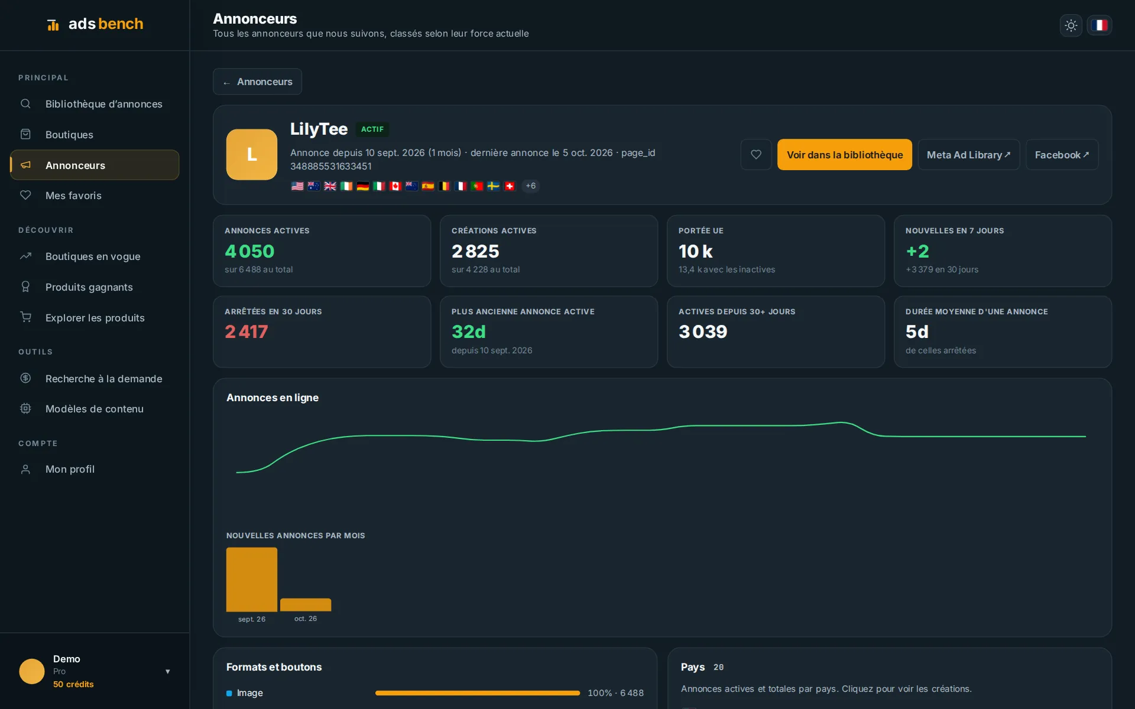Click the 50 crédits label
Image resolution: width=1135 pixels, height=709 pixels.
(73, 684)
